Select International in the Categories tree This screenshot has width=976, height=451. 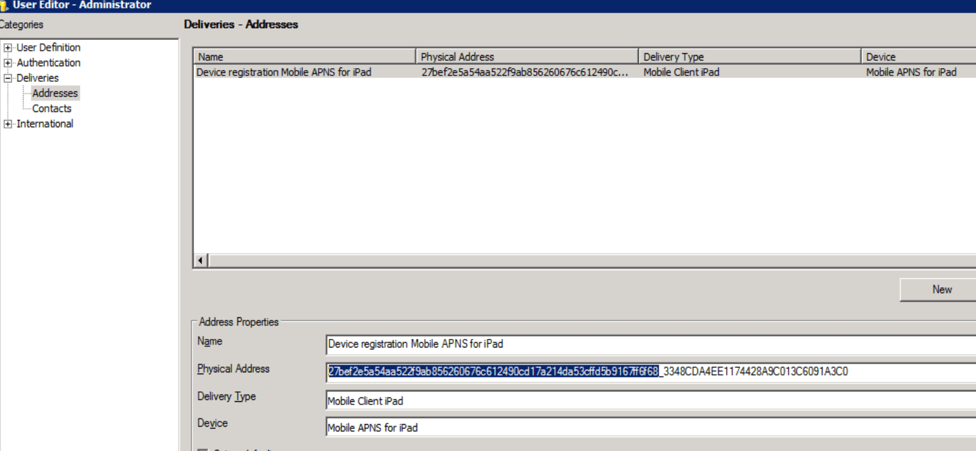pos(45,124)
